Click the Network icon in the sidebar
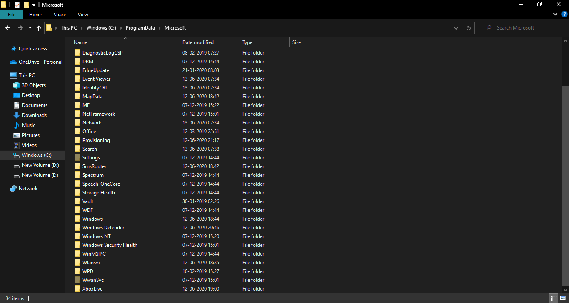Screen dimensions: 569x303 coord(14,189)
